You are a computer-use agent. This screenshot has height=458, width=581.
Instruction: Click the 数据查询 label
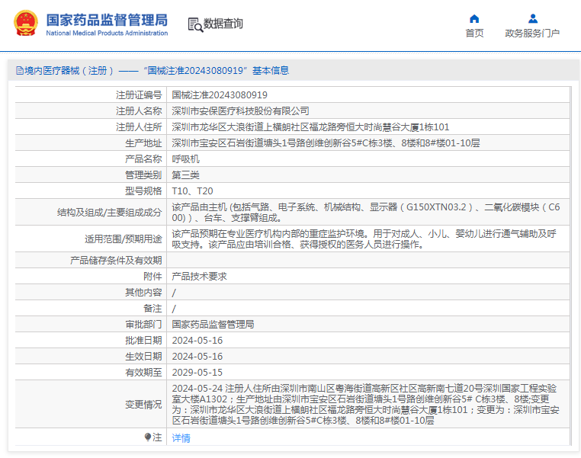click(x=223, y=24)
